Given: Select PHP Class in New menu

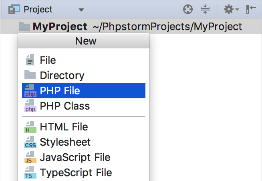Looking at the screenshot, I should pyautogui.click(x=84, y=106).
